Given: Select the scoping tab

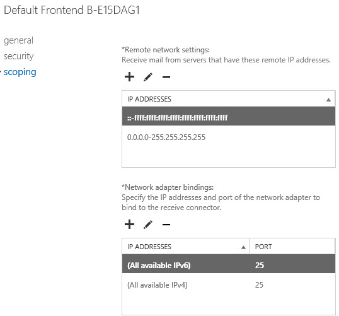Looking at the screenshot, I should 20,72.
